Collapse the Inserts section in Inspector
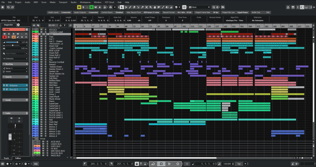This screenshot has height=167, width=316. point(4,77)
